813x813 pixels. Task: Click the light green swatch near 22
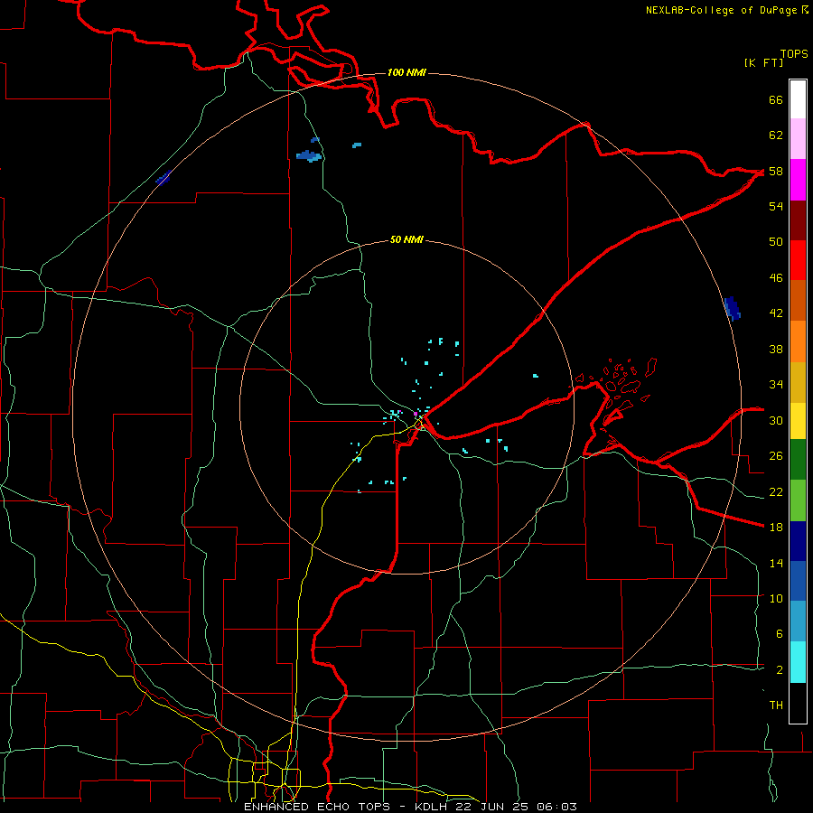click(x=798, y=500)
